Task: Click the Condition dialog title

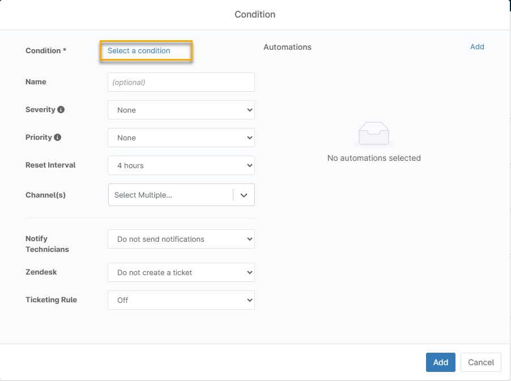Action: click(255, 14)
